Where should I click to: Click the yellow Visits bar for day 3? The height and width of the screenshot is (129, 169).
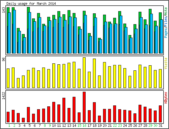point(18,83)
